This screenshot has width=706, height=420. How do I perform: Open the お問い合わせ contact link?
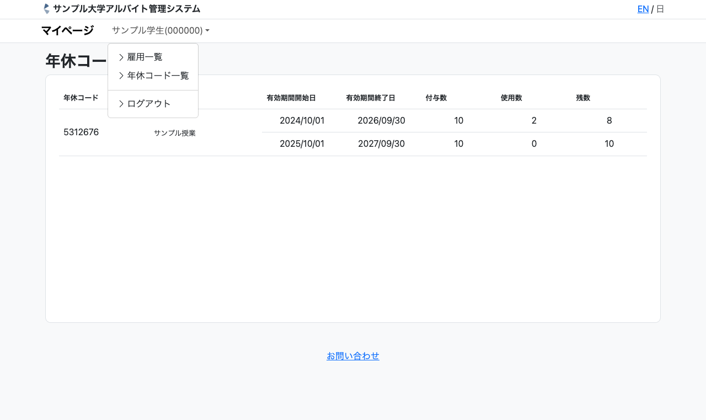[353, 356]
